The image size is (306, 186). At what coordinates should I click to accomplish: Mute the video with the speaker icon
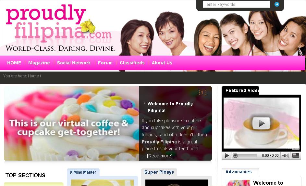(x=285, y=155)
